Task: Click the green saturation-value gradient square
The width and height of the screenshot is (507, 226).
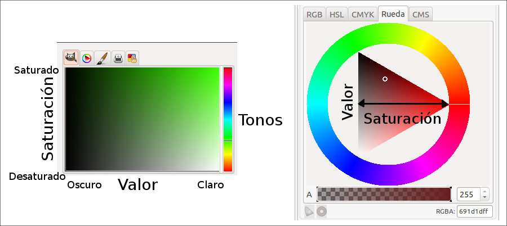Action: click(x=143, y=119)
